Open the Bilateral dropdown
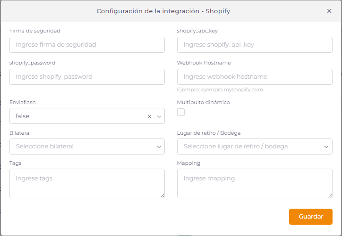 (x=87, y=146)
